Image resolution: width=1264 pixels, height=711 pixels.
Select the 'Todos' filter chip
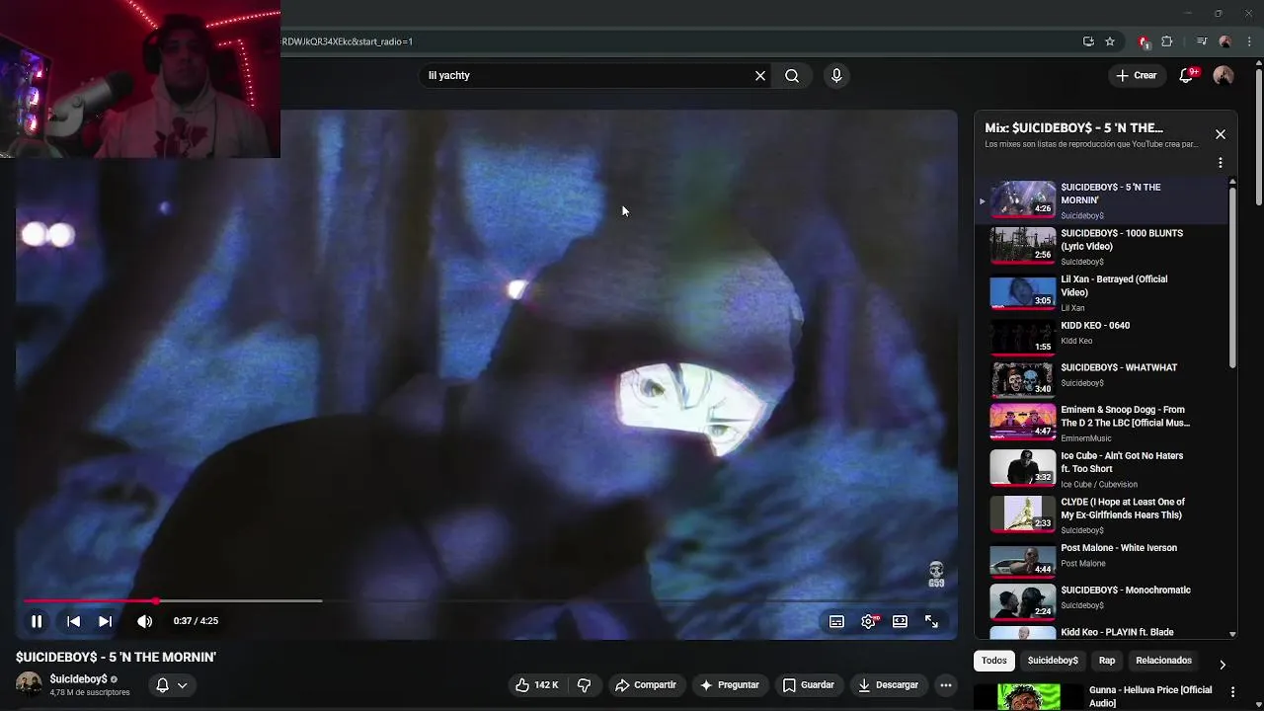994,661
